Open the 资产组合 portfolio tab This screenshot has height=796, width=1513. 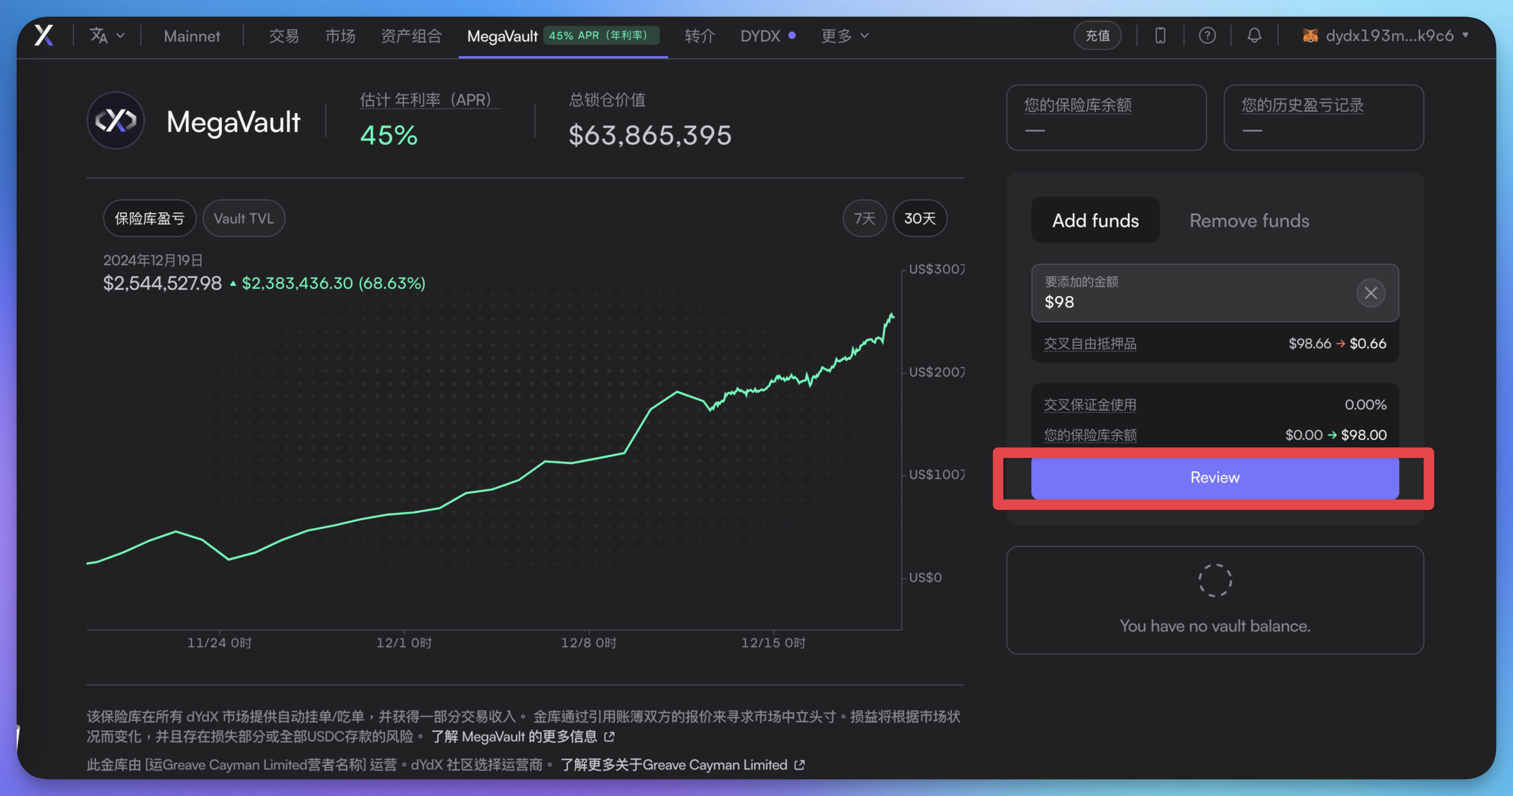tap(412, 36)
